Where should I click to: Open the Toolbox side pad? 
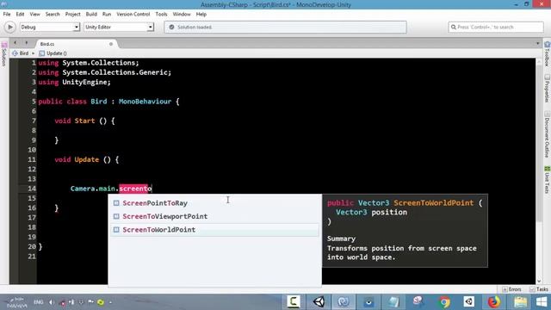(x=548, y=54)
